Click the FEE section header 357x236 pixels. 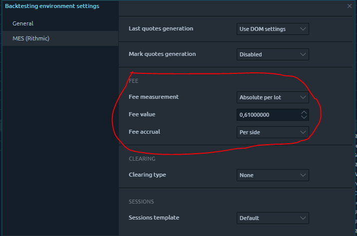(x=133, y=81)
